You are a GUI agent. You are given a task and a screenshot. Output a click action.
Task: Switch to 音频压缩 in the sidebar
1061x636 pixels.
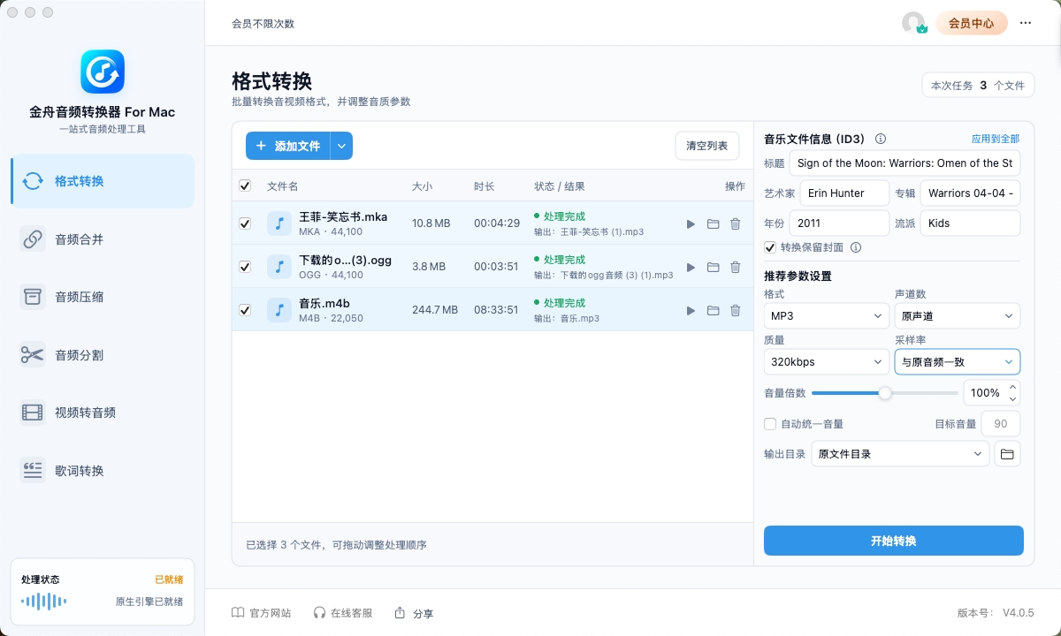point(103,297)
